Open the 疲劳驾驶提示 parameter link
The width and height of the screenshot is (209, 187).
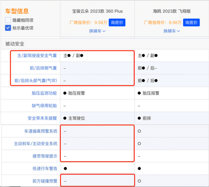click(x=45, y=156)
